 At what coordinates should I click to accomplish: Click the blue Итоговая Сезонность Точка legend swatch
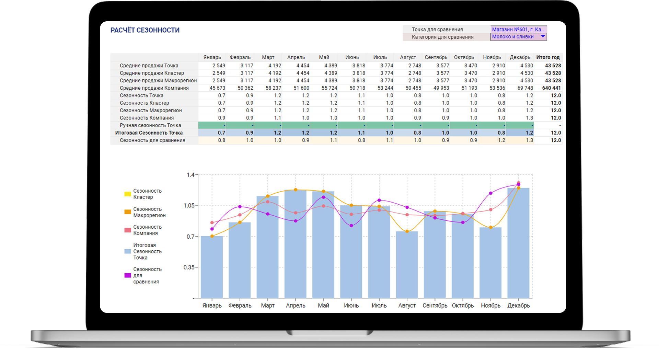(128, 251)
